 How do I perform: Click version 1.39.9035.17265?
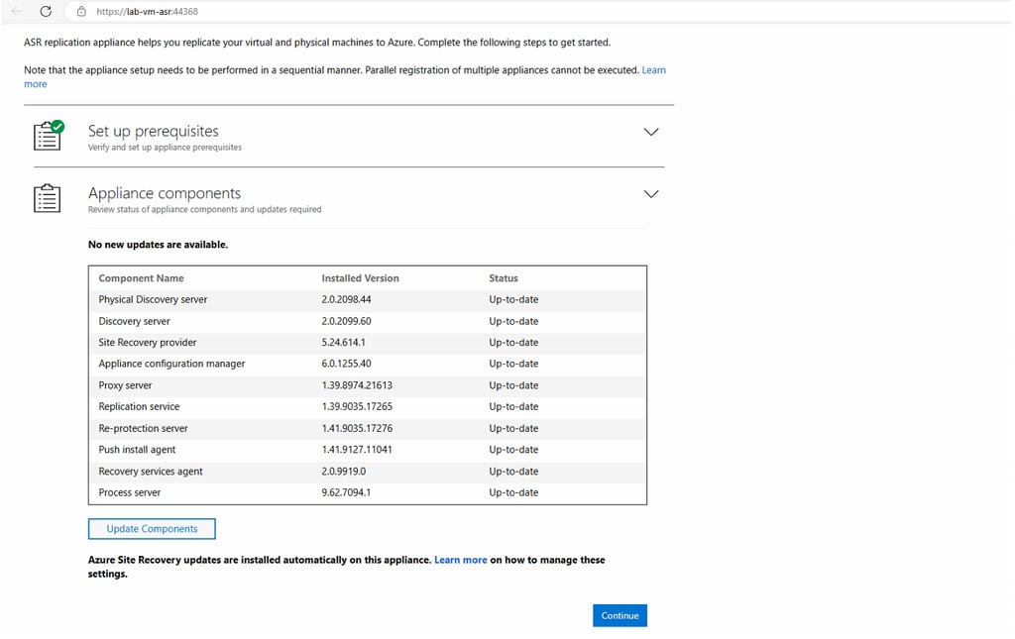pyautogui.click(x=357, y=407)
